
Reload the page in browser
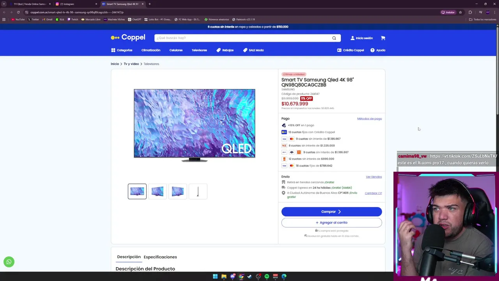(x=18, y=12)
